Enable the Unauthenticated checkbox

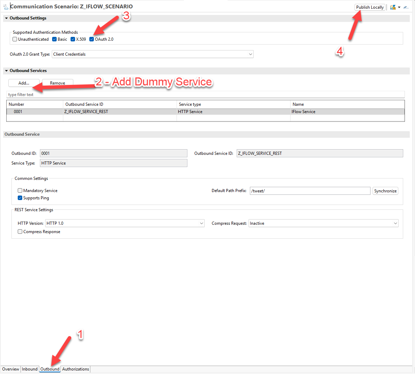(x=15, y=39)
